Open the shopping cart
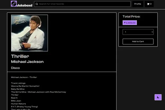Viewport: 165px width, 110px height. [x=149, y=4]
